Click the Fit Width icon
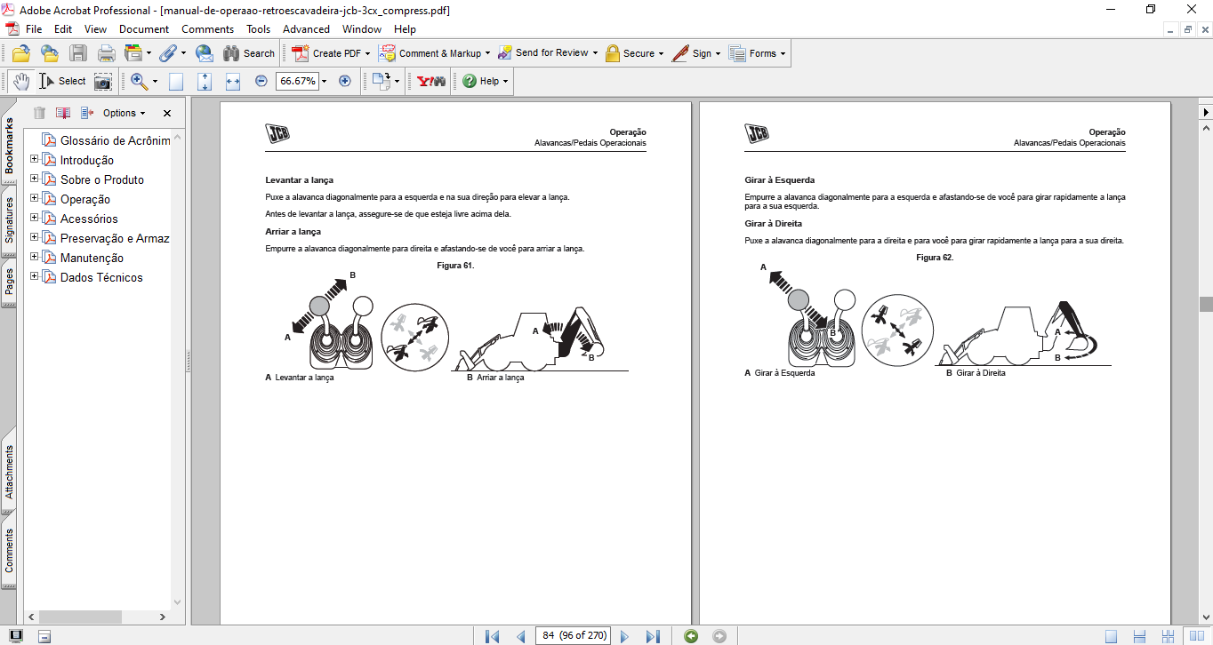The width and height of the screenshot is (1213, 645). (x=233, y=81)
